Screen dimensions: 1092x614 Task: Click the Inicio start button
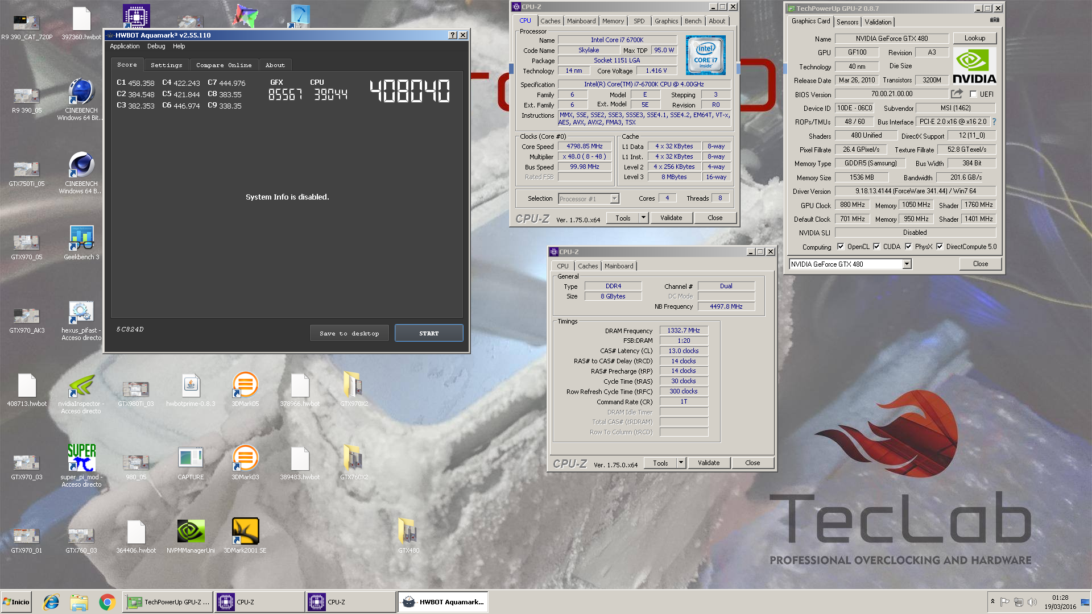click(x=16, y=602)
